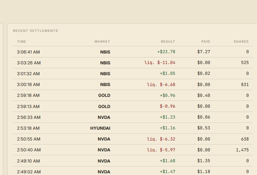Click the 525 shares value
This screenshot has width=257, height=175.
click(x=245, y=63)
